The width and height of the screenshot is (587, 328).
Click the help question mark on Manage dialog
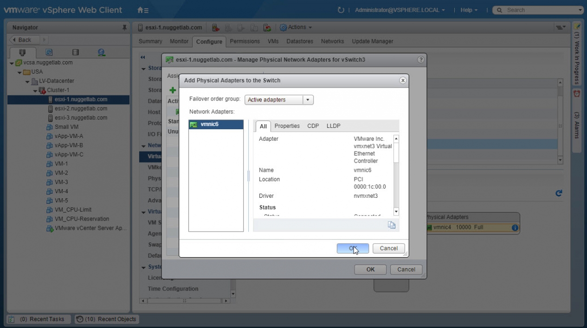(x=420, y=60)
